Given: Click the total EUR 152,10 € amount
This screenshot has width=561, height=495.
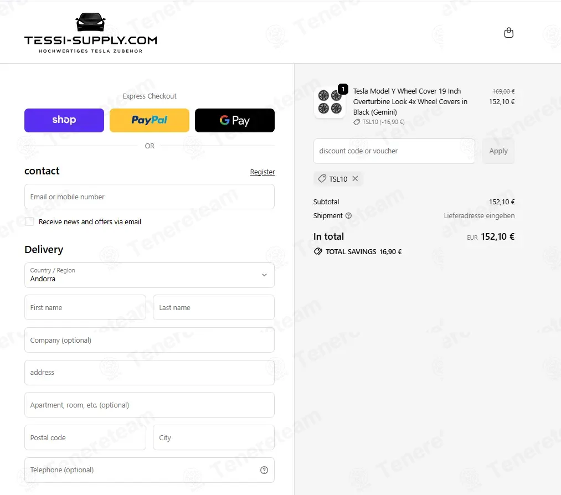Looking at the screenshot, I should pos(491,237).
